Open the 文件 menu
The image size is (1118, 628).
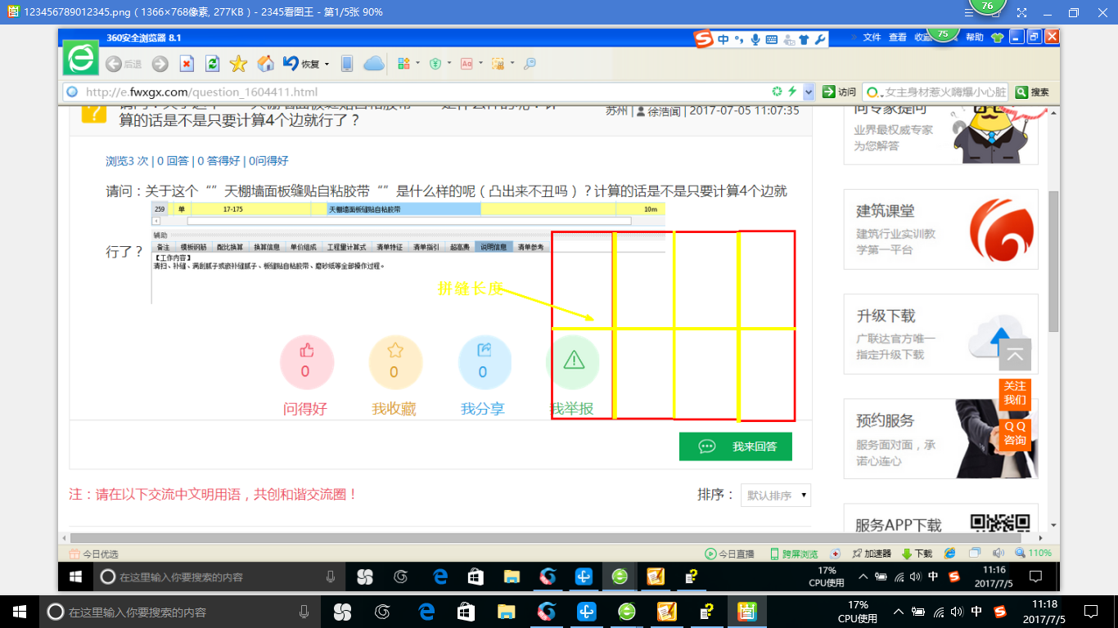tap(872, 37)
